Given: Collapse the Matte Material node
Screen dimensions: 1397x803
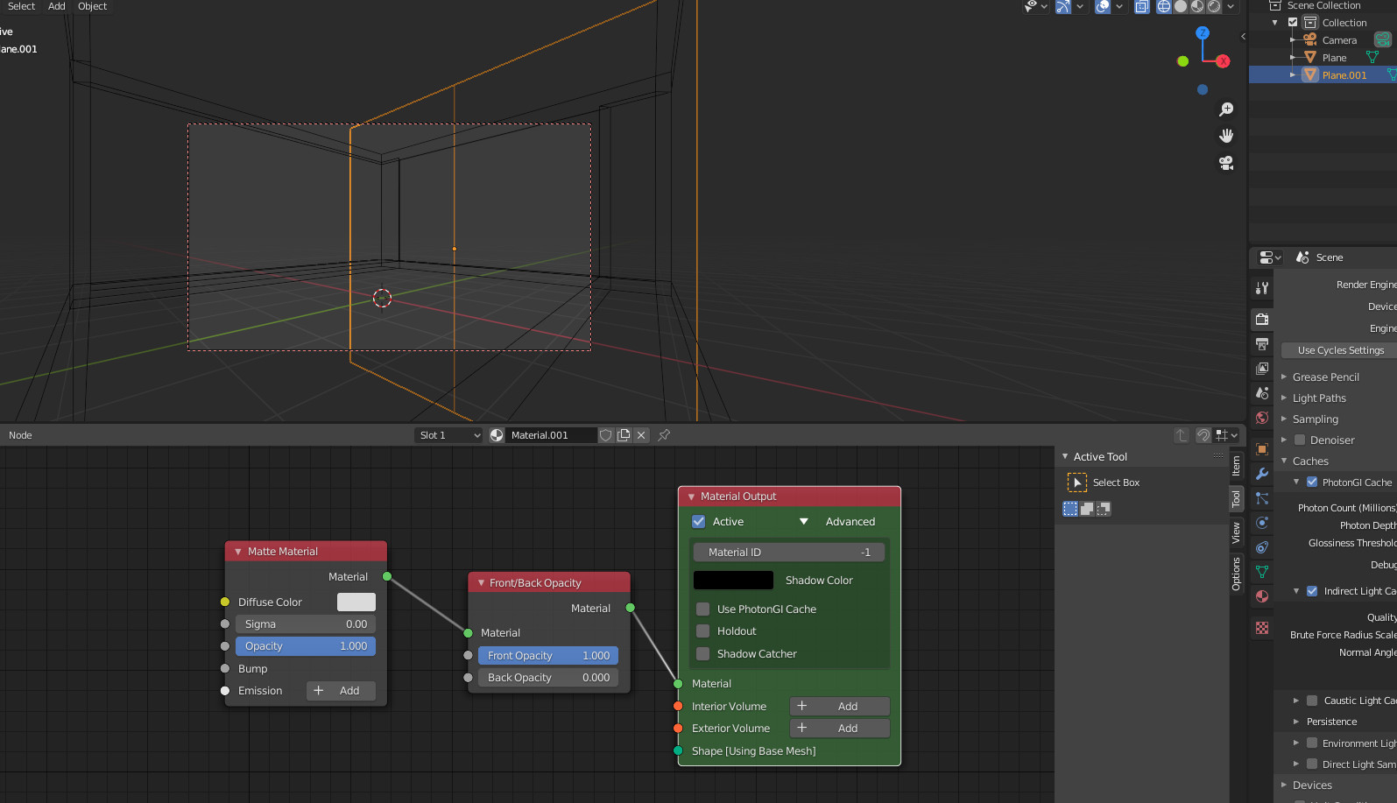Looking at the screenshot, I should tap(238, 552).
